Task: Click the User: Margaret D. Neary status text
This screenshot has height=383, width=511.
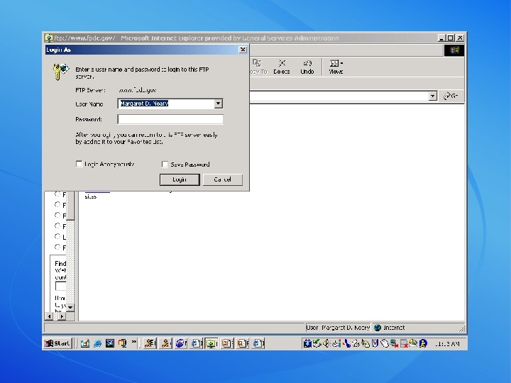Action: pyautogui.click(x=338, y=328)
